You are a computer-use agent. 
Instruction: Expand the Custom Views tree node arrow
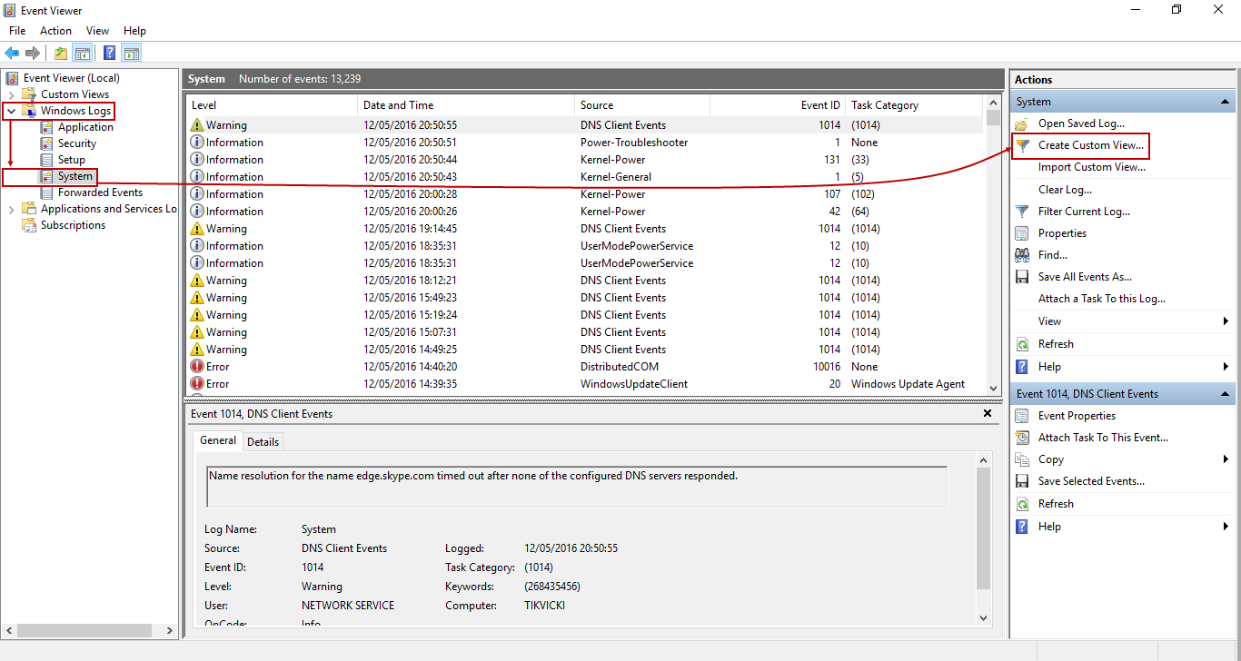point(11,94)
